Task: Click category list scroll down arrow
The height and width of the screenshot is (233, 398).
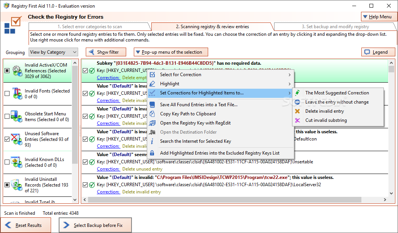Action: (x=75, y=200)
